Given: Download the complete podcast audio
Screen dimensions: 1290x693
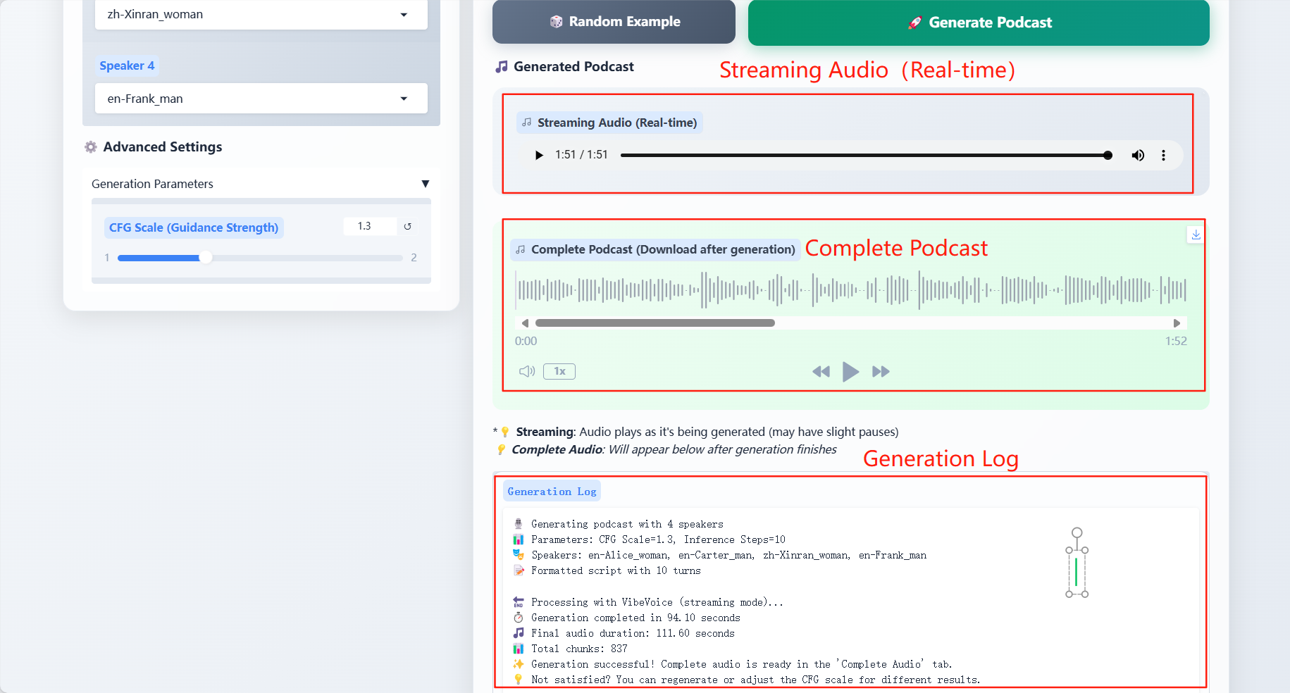Looking at the screenshot, I should (x=1196, y=235).
